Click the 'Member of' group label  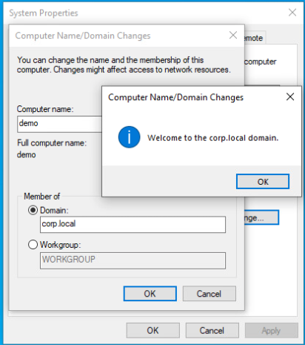click(x=41, y=197)
